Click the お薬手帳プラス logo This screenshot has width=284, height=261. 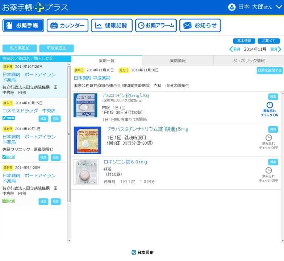pos(35,7)
